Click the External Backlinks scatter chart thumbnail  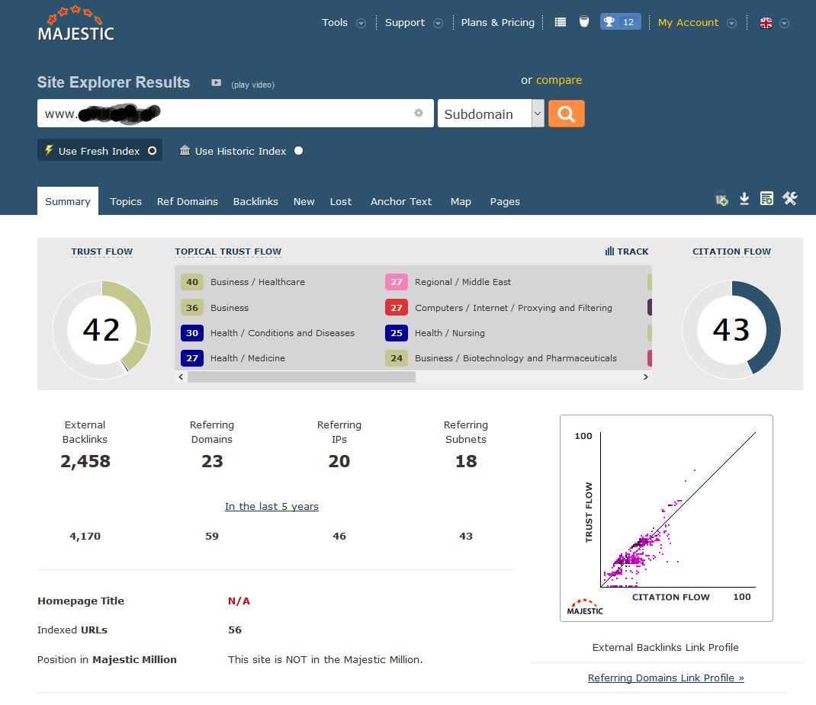(x=666, y=518)
